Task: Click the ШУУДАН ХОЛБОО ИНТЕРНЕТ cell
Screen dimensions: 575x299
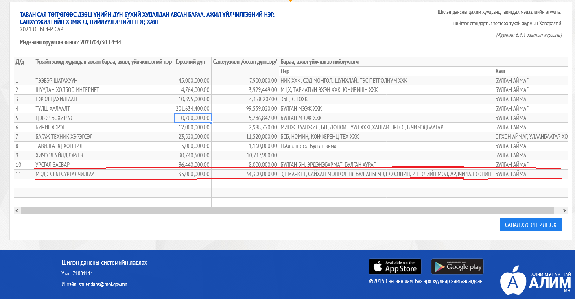Action: point(104,90)
